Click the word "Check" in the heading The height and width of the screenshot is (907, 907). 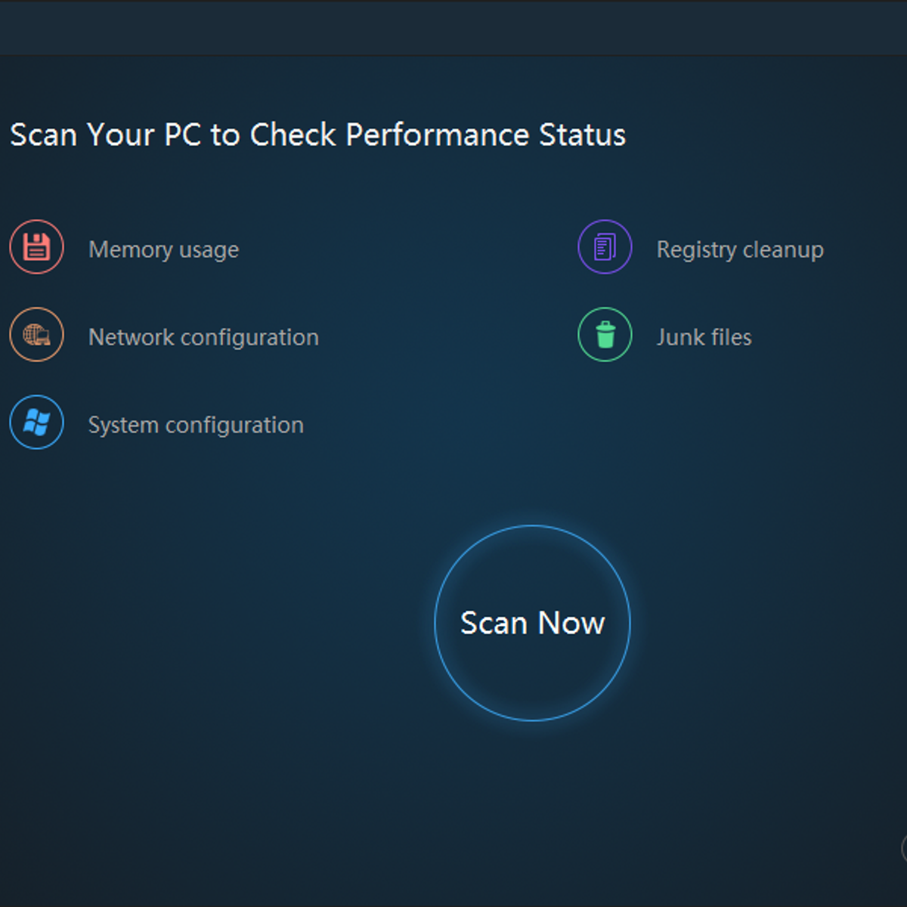[293, 135]
